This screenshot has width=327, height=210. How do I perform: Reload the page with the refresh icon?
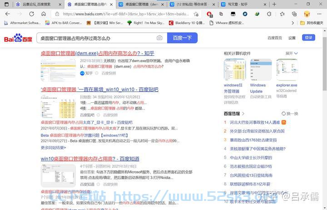click(x=31, y=14)
